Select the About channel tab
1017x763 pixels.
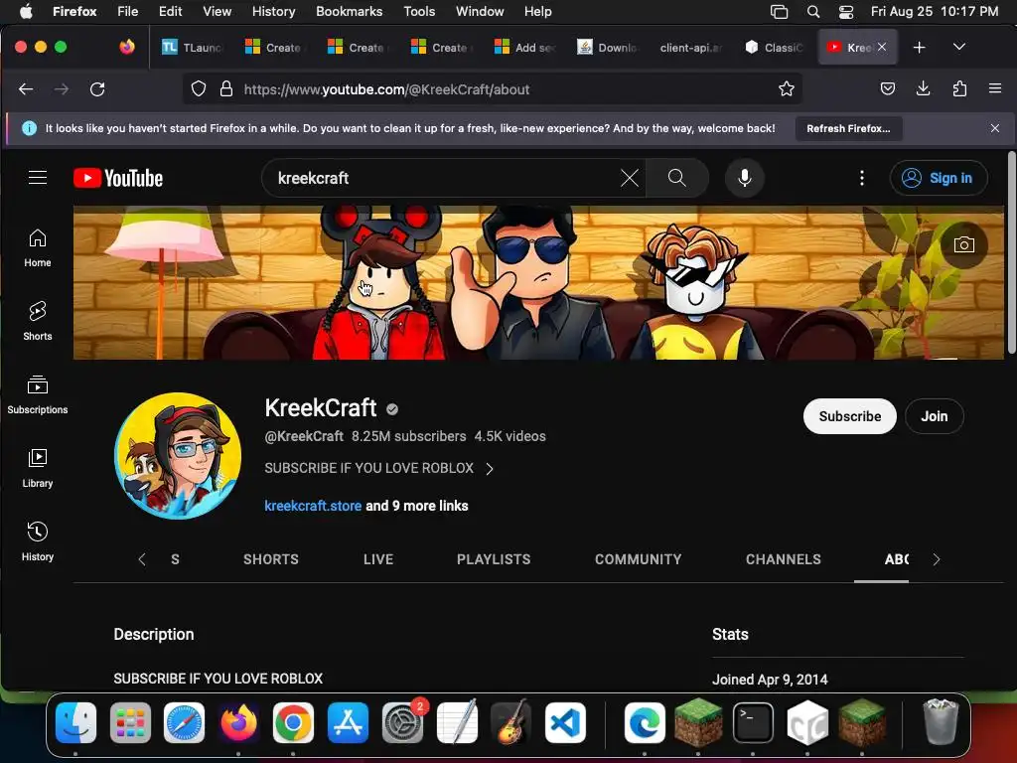coord(895,559)
